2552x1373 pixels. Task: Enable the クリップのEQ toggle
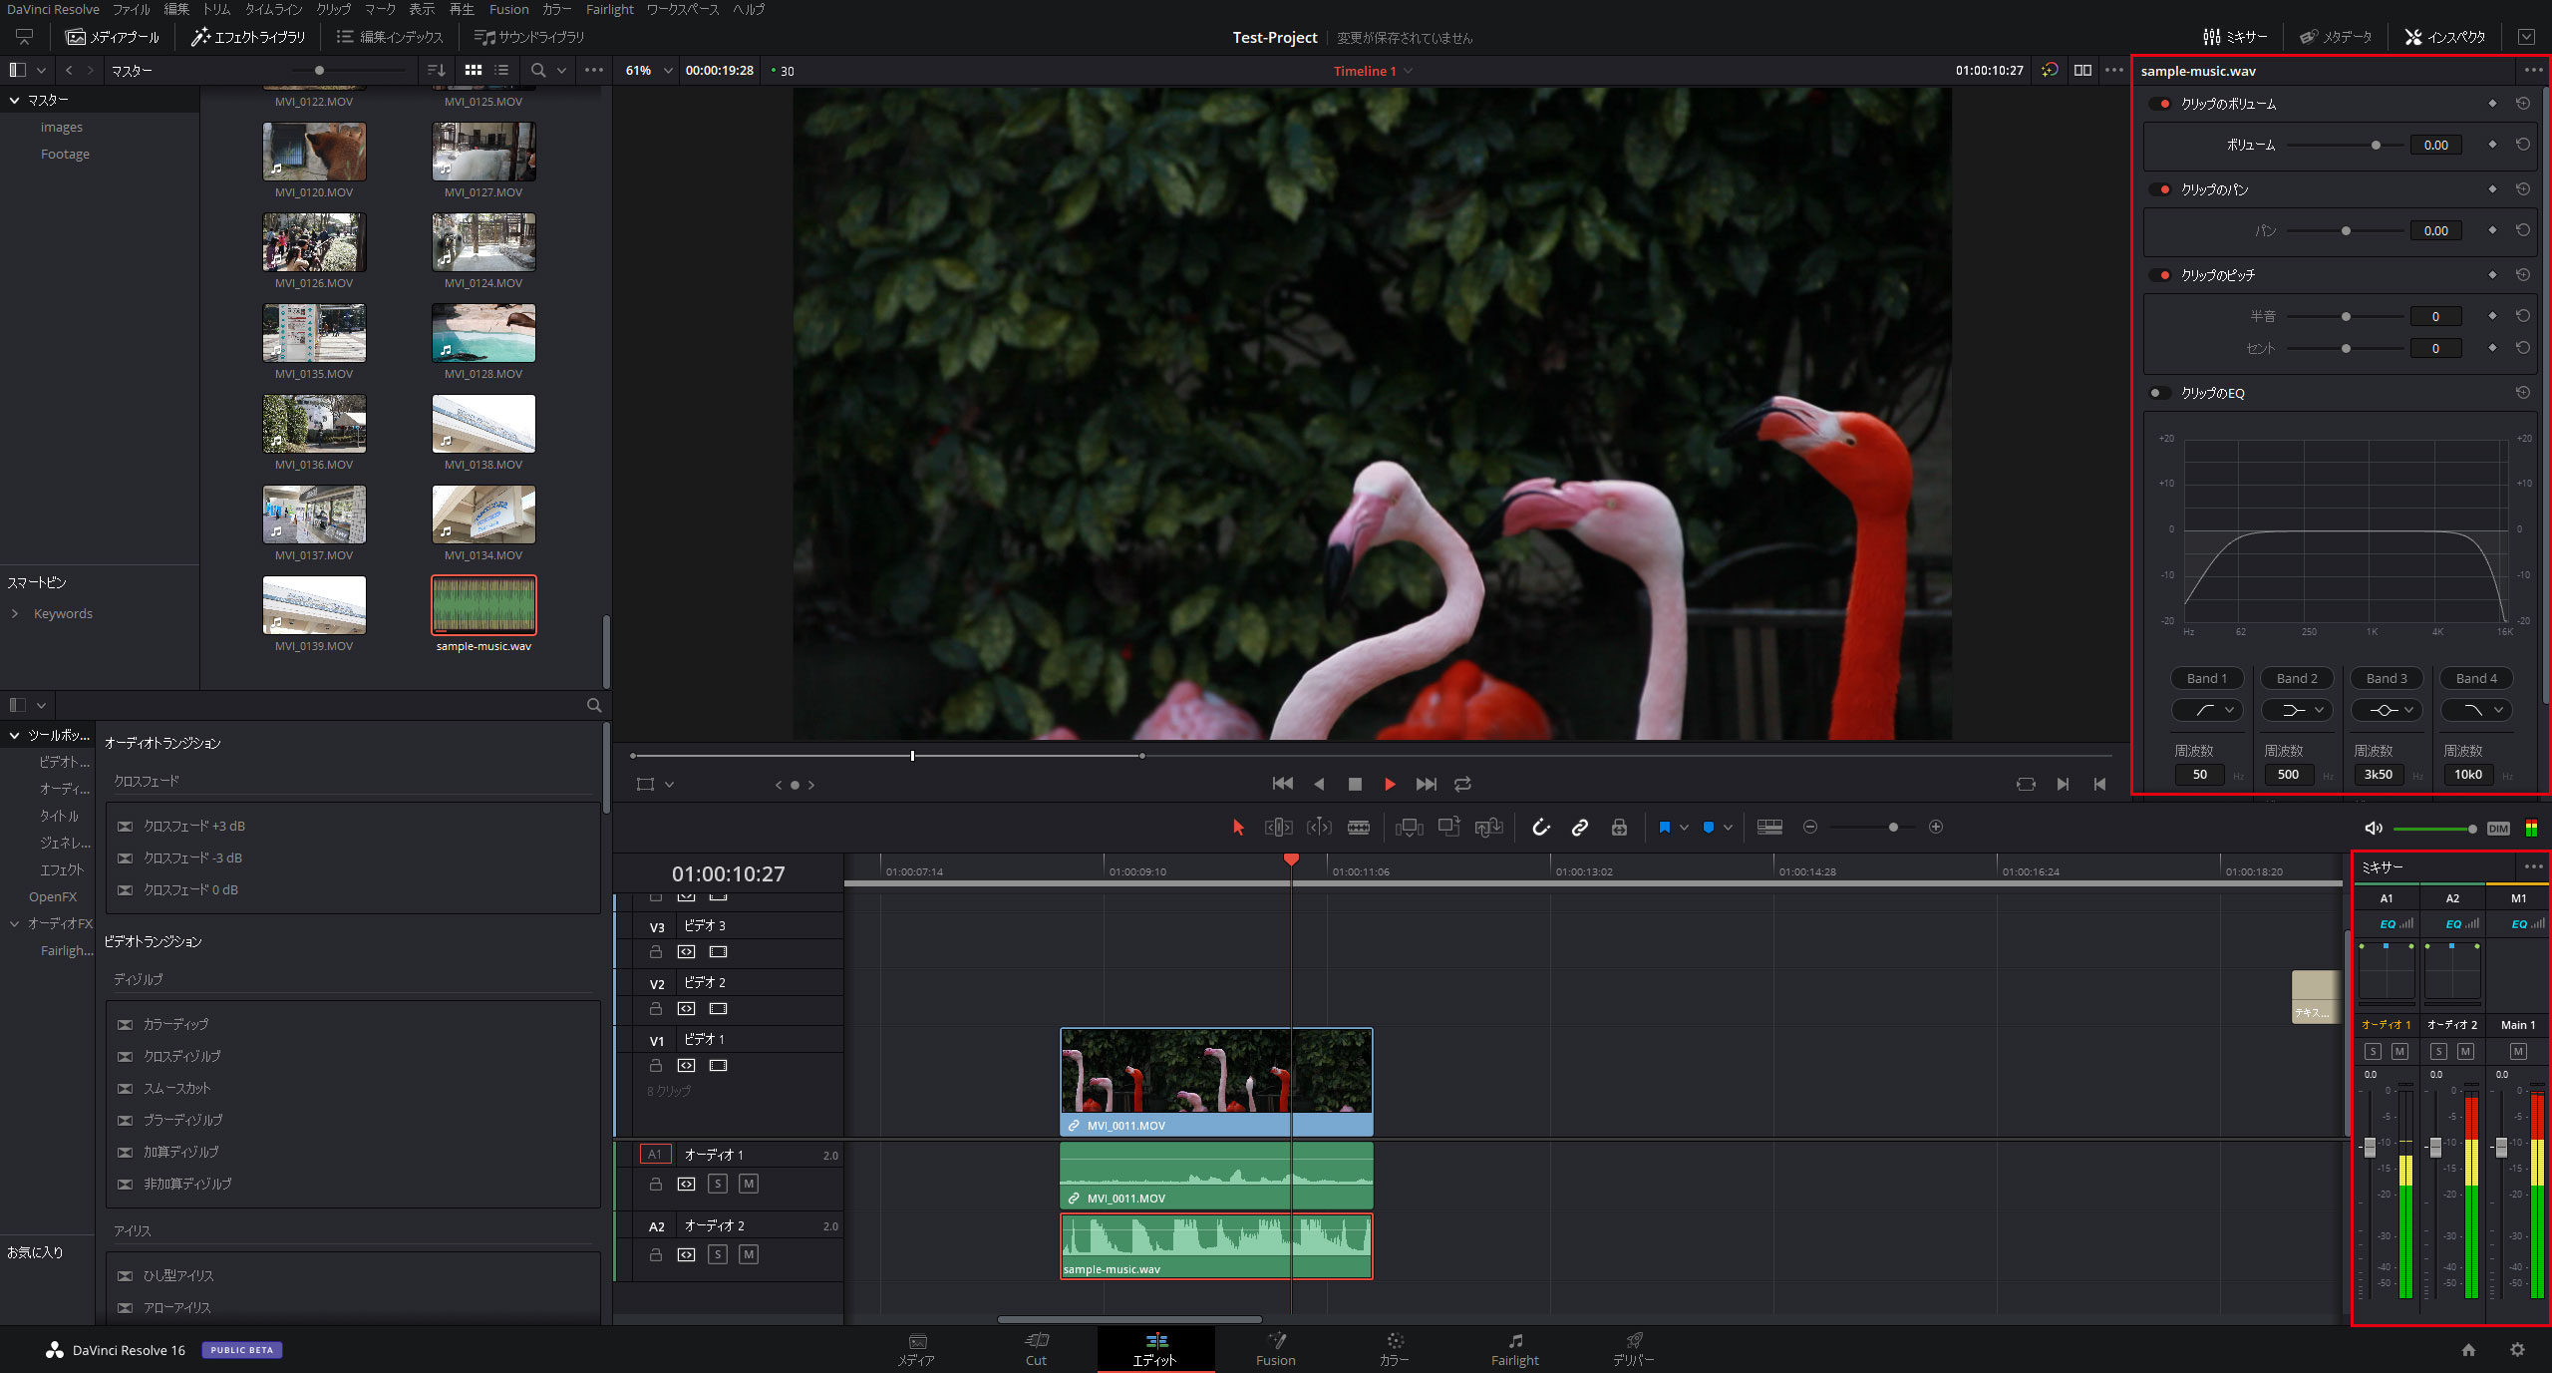tap(2159, 393)
